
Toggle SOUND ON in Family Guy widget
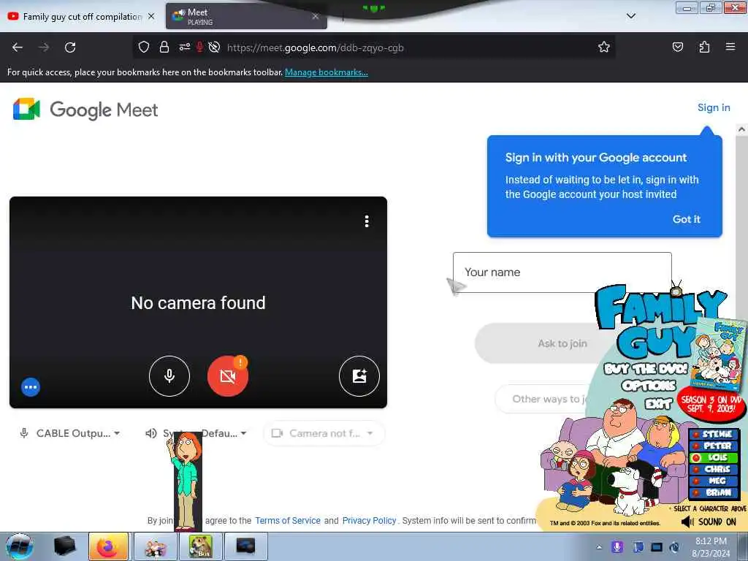pos(709,522)
